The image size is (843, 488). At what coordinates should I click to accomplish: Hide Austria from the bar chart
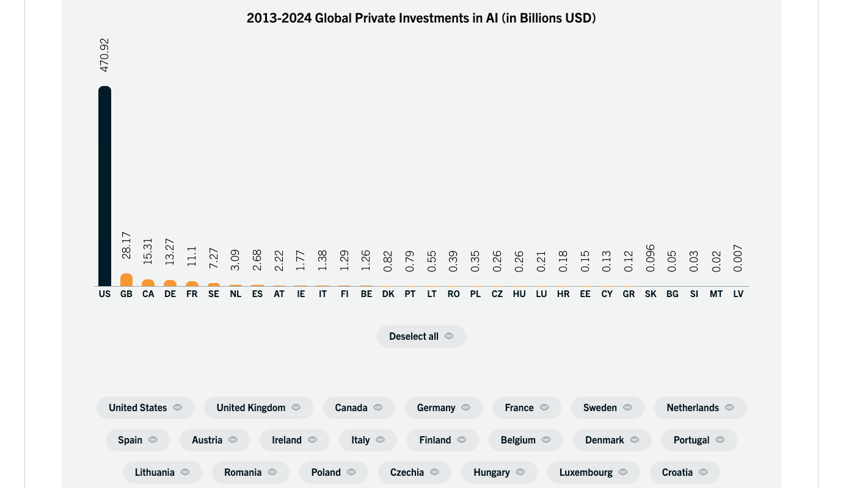[x=214, y=440]
